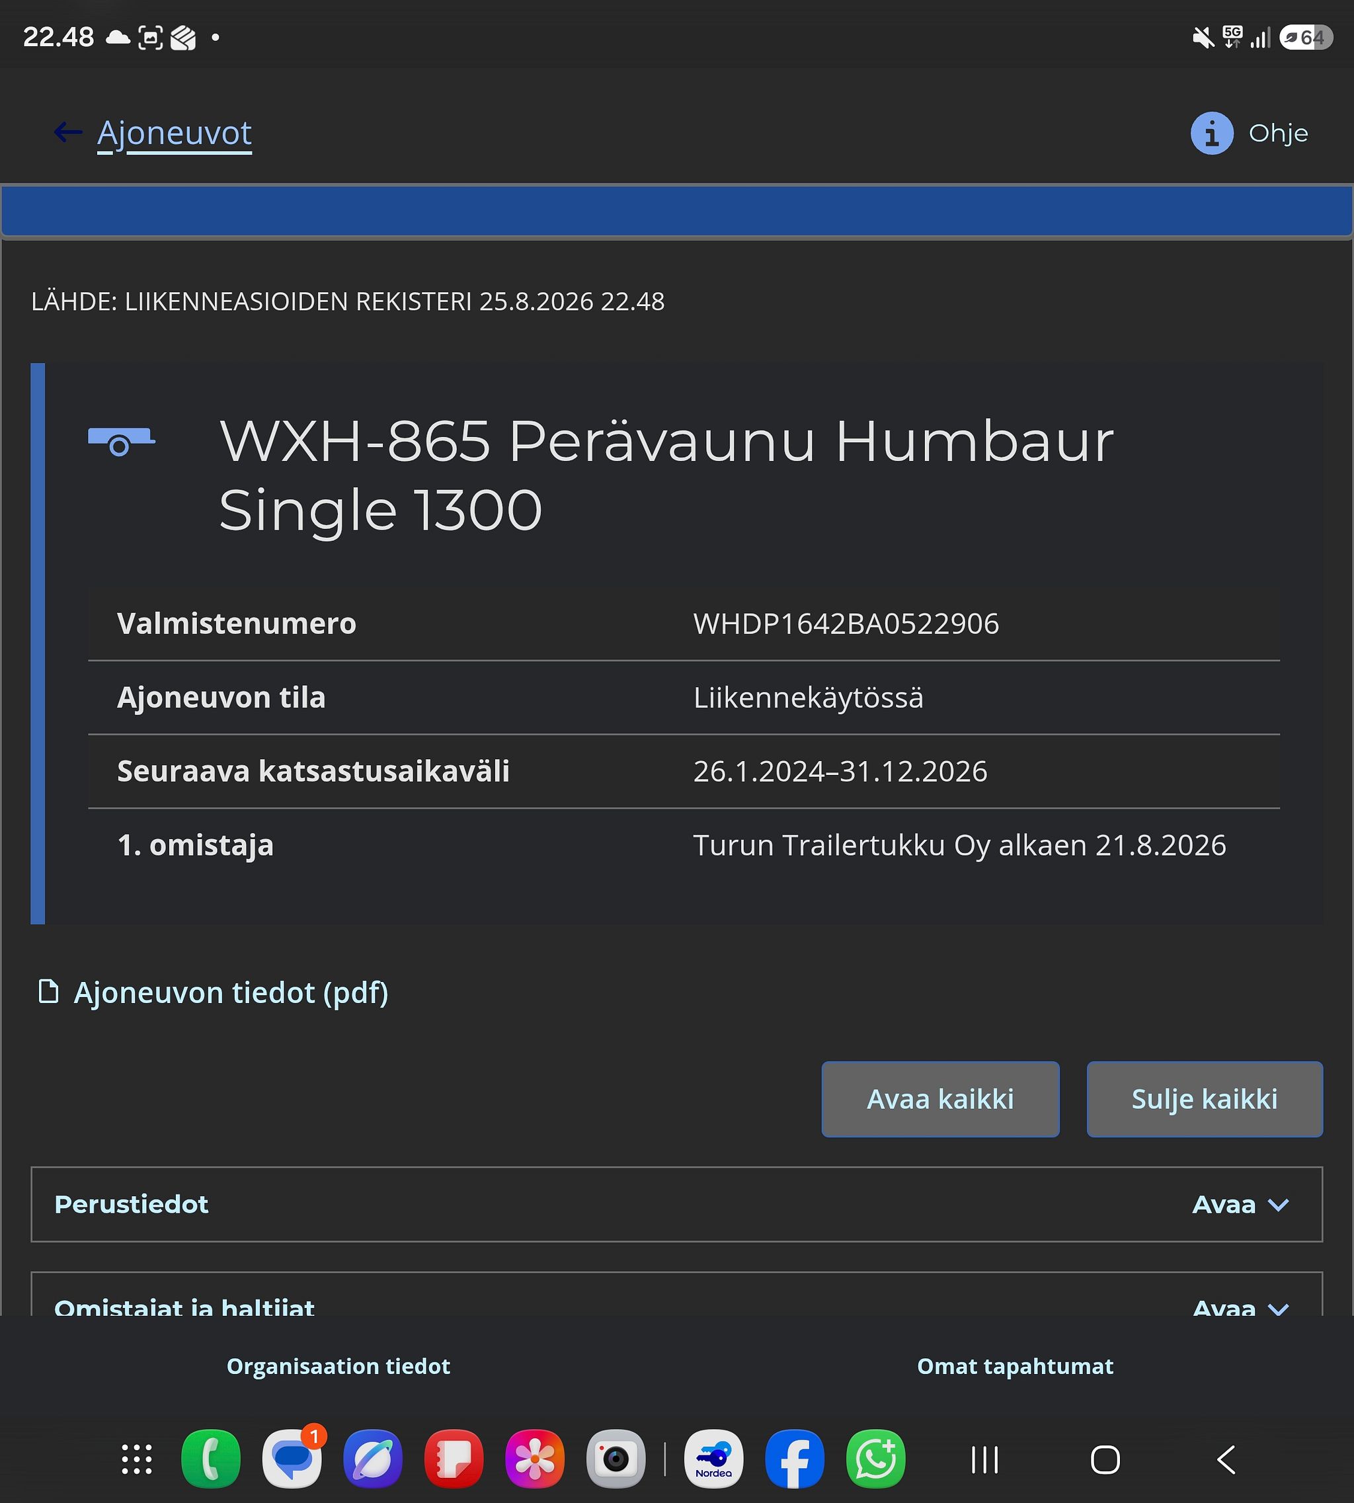The width and height of the screenshot is (1354, 1503).
Task: Launch the Facebook app
Action: point(795,1459)
